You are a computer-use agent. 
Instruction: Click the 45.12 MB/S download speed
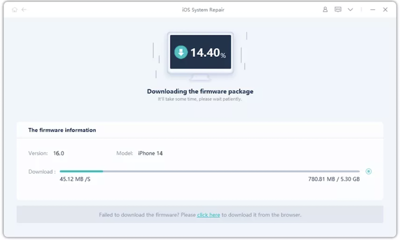[75, 179]
